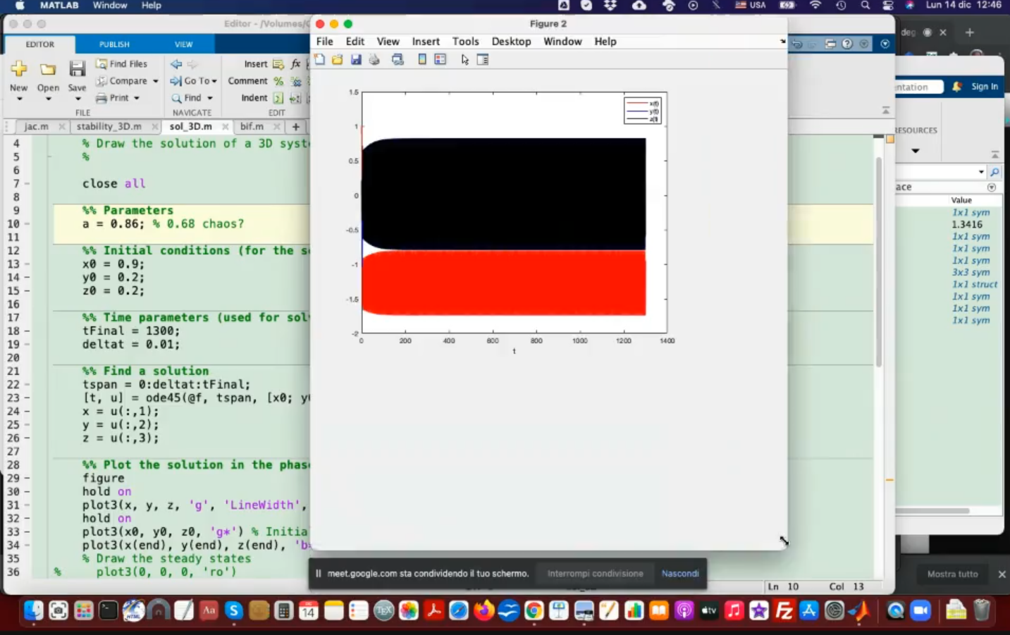Viewport: 1010px width, 635px height.
Task: Insert a colorbar using the figure toolbar icon
Action: pyautogui.click(x=422, y=60)
